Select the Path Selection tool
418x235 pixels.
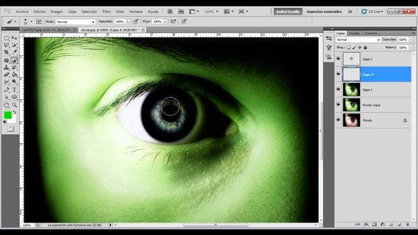tap(7, 97)
